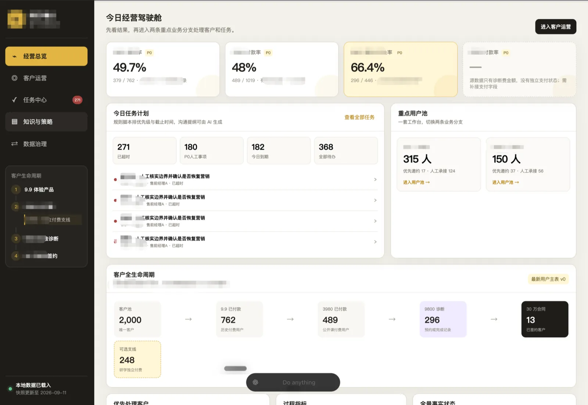
Task: Click the icon in the Do anything bar
Action: 255,382
